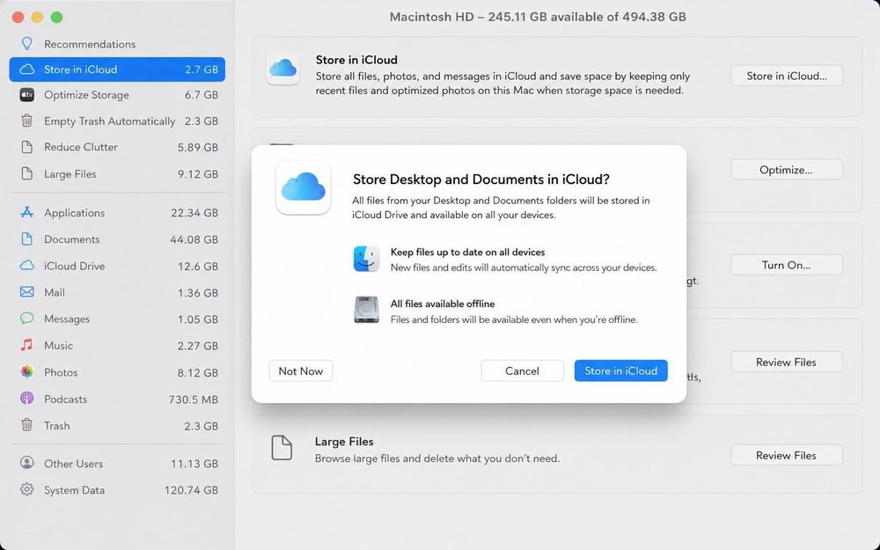This screenshot has height=550, width=880.
Task: Click the iCloud icon in Store in iCloud card
Action: (282, 69)
